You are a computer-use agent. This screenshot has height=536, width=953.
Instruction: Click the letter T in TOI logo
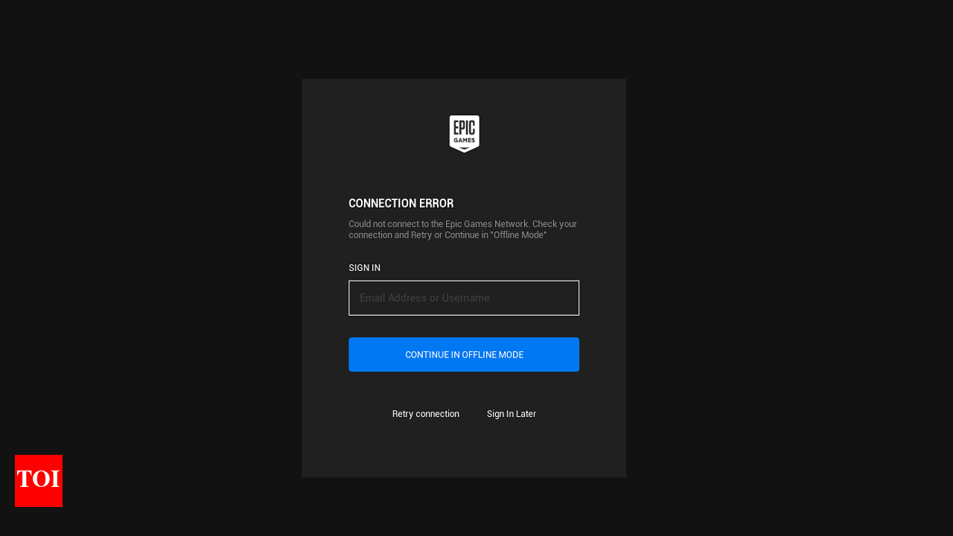point(25,479)
